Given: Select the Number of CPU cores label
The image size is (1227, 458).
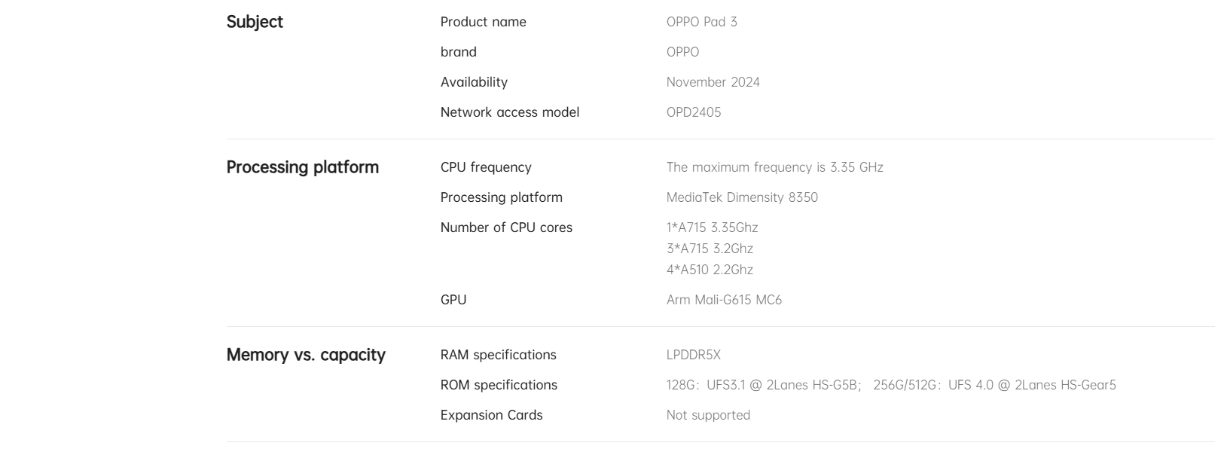Looking at the screenshot, I should (506, 227).
